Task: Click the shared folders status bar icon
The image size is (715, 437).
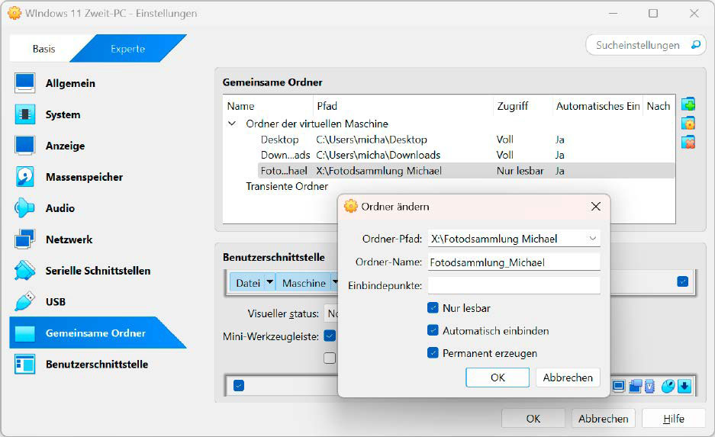Action: (635, 386)
